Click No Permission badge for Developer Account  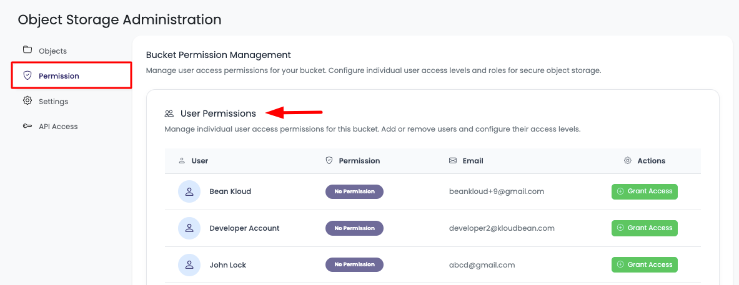point(354,228)
